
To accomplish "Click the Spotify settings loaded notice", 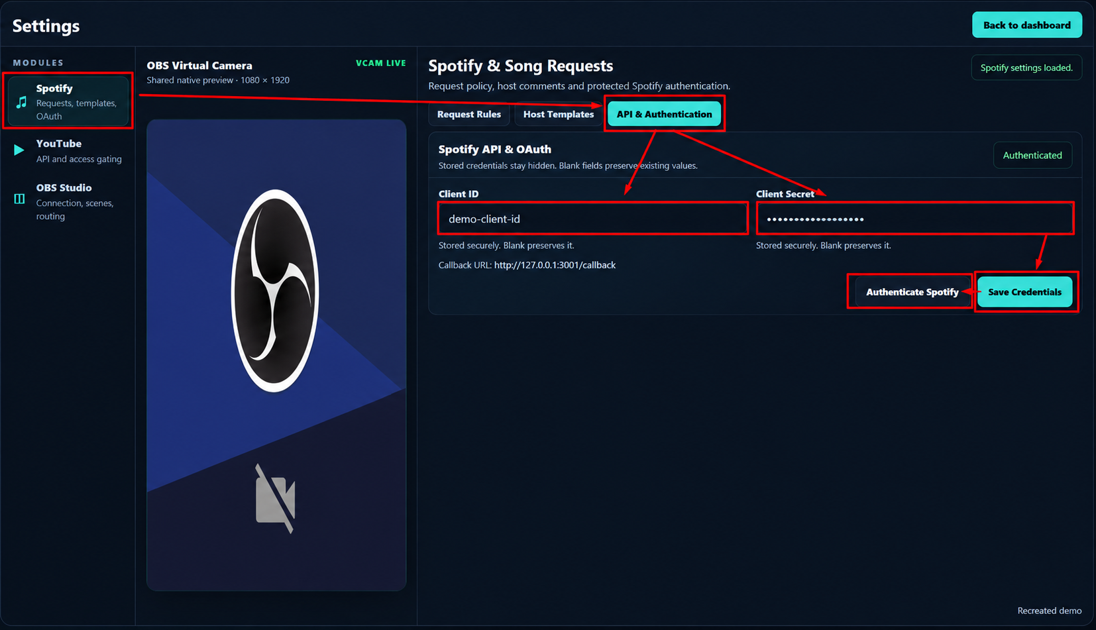I will click(x=1026, y=68).
